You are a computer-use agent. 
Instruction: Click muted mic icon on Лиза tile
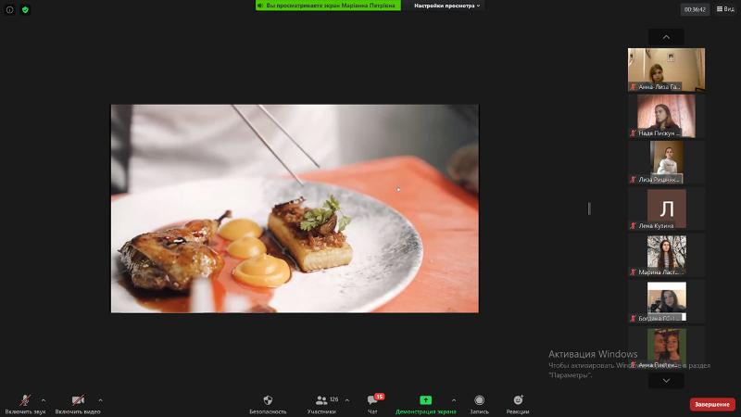click(x=634, y=179)
